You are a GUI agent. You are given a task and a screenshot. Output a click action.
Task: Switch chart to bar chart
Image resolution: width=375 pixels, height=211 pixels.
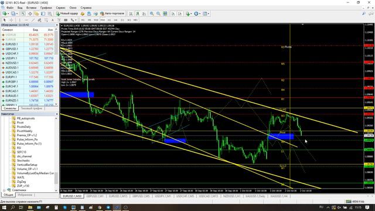point(131,13)
